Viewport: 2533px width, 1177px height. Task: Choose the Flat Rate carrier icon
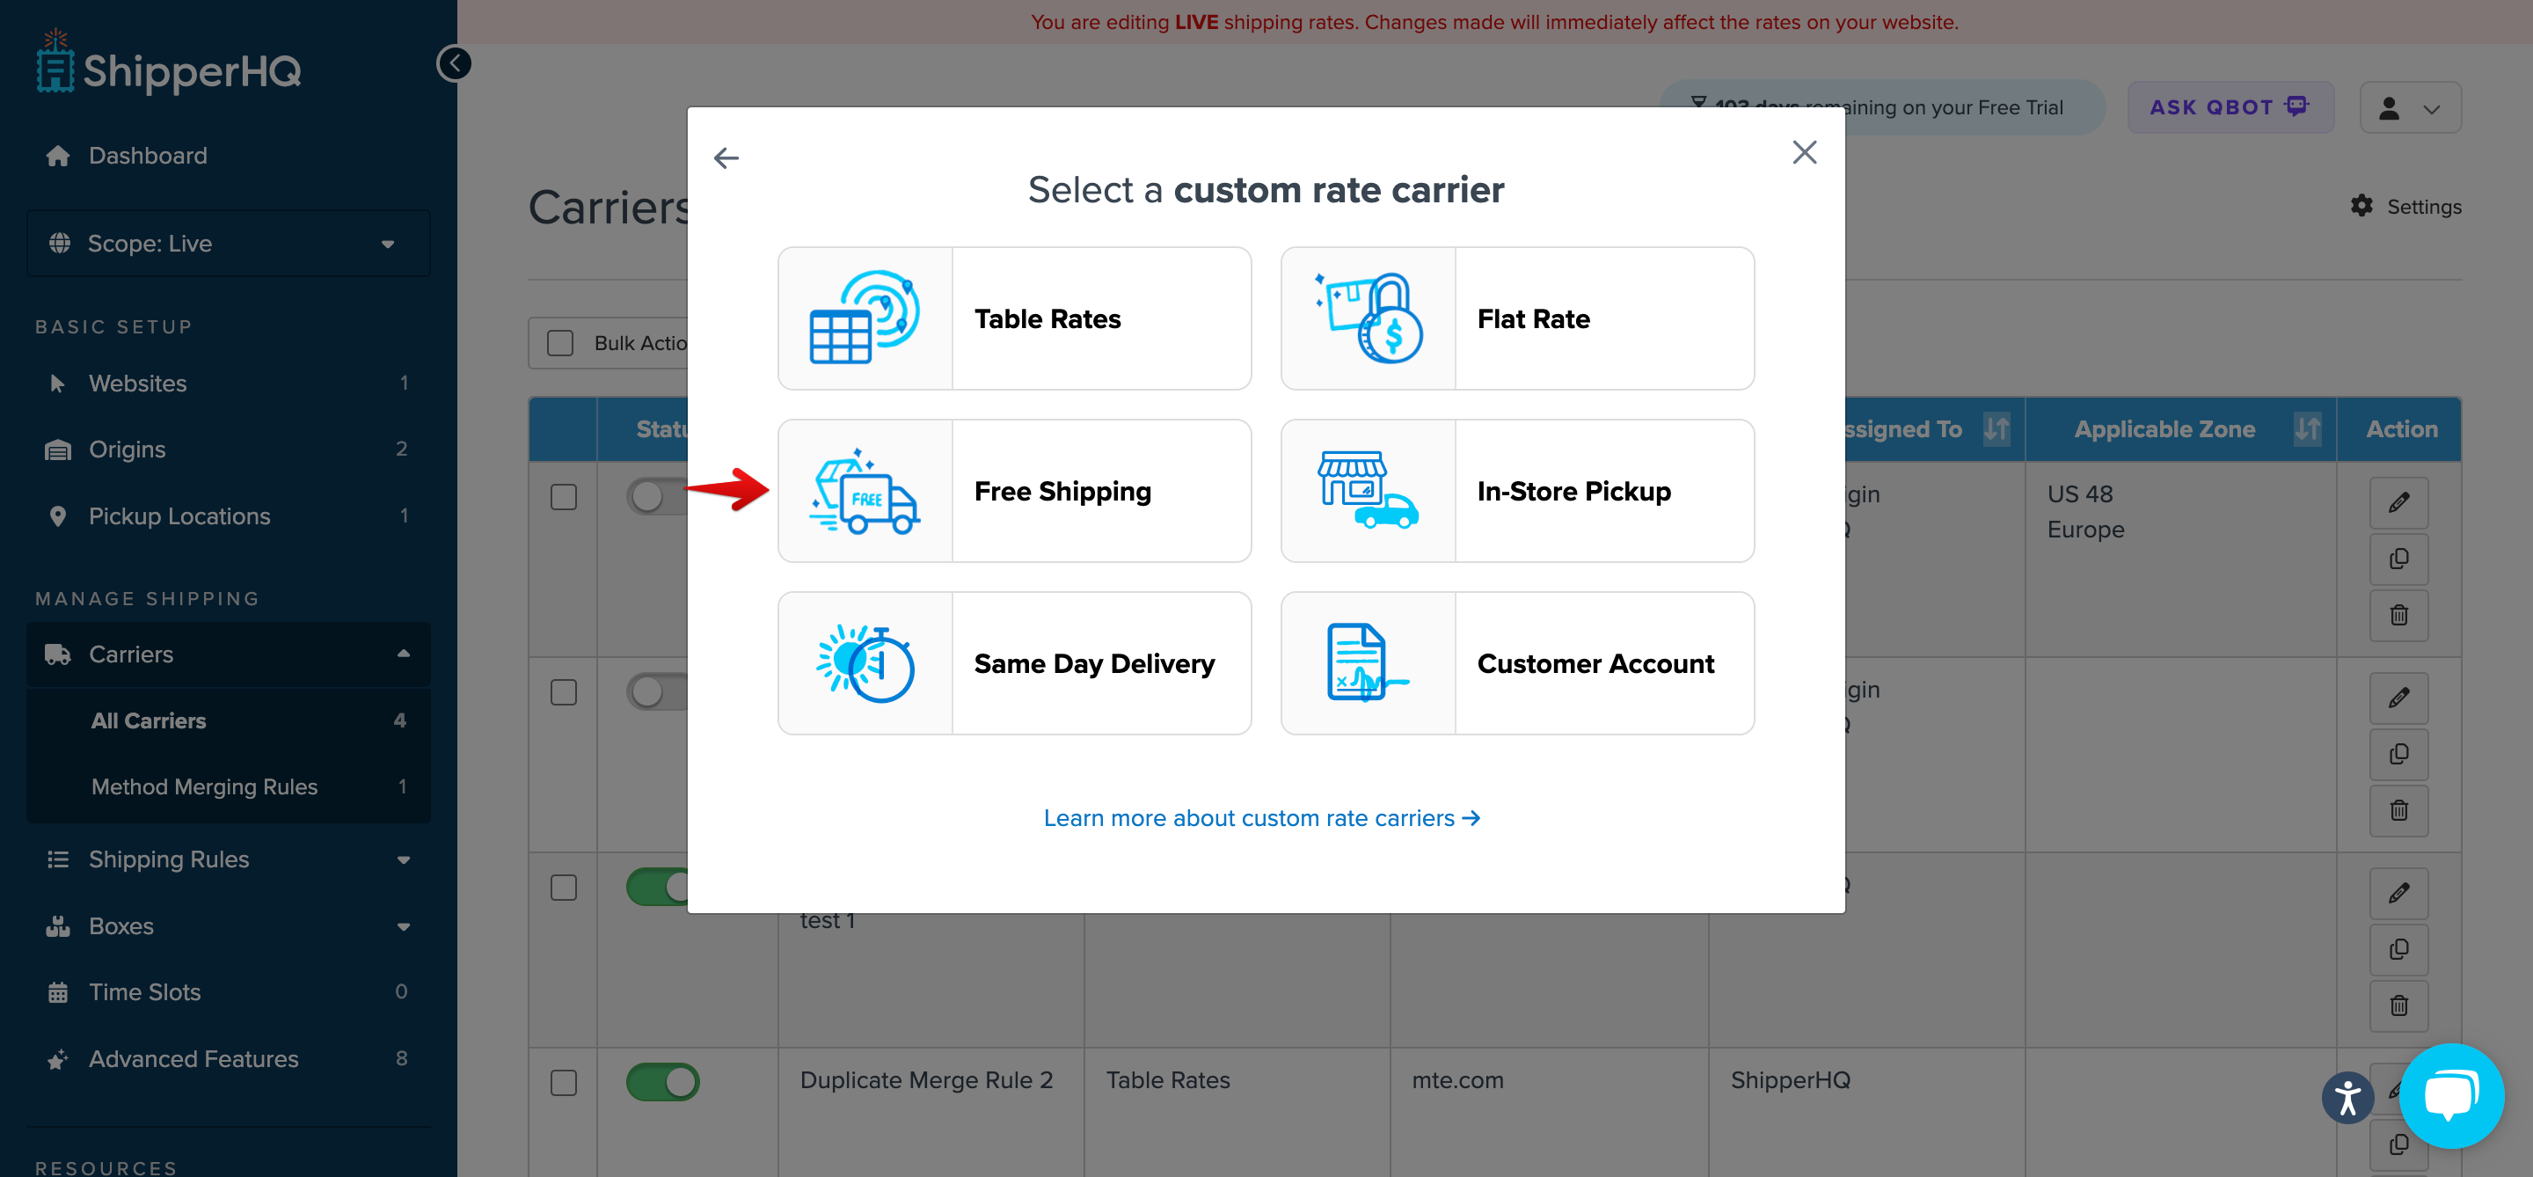(1368, 318)
